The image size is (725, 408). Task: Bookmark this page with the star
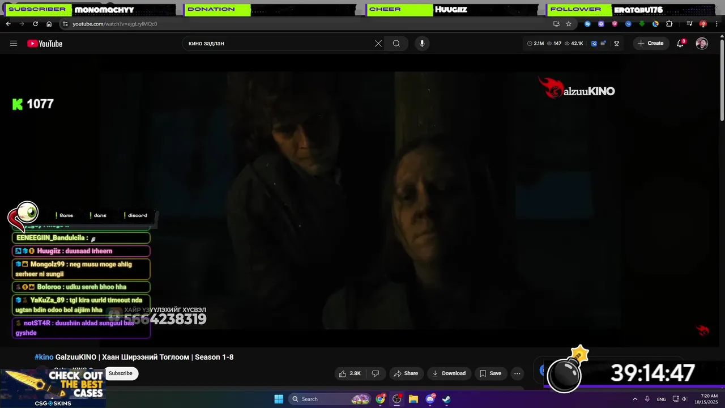pos(569,24)
